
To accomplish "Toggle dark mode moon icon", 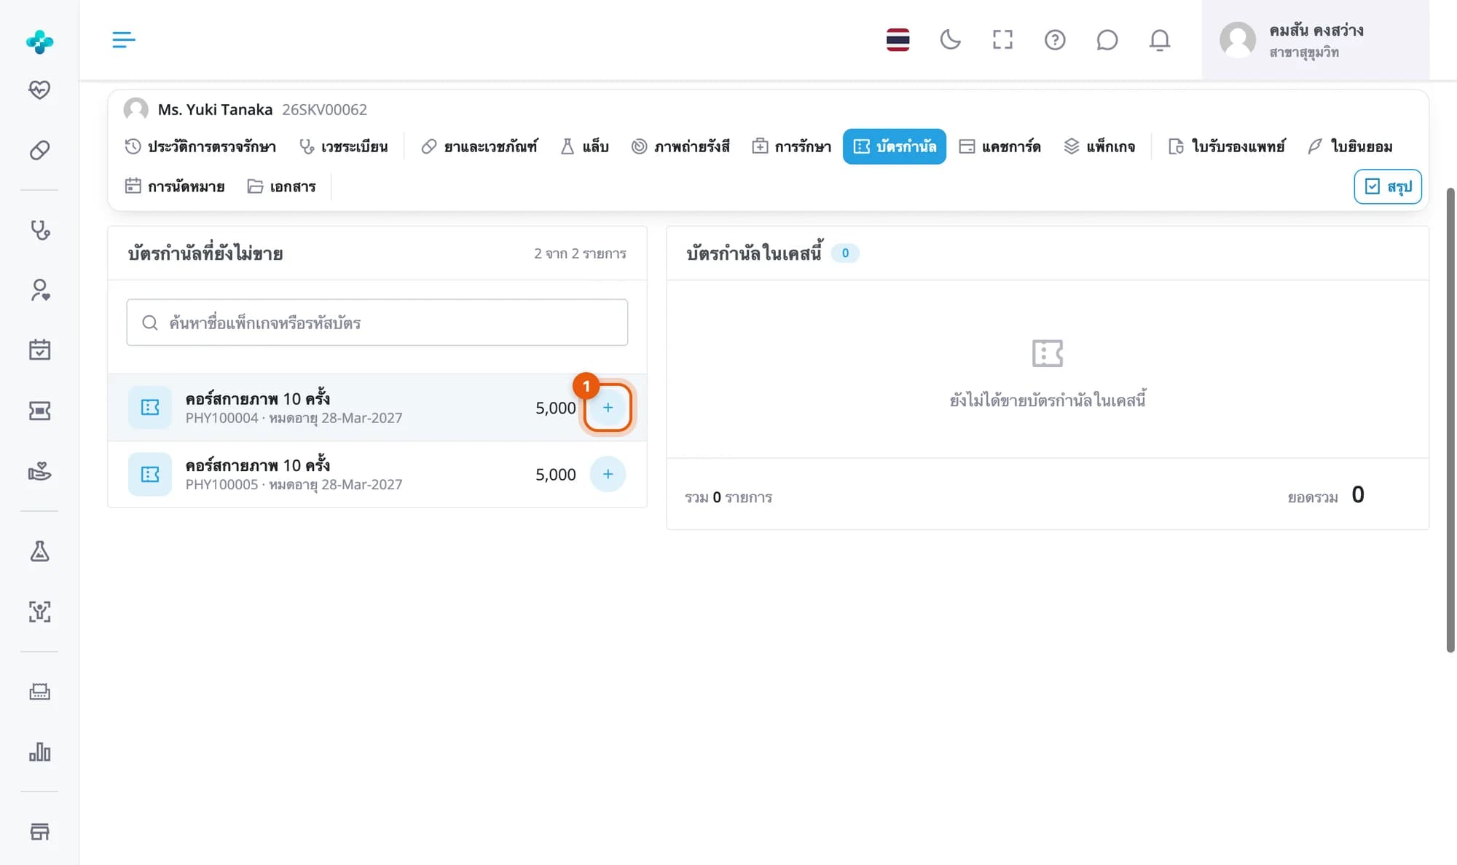I will point(950,39).
